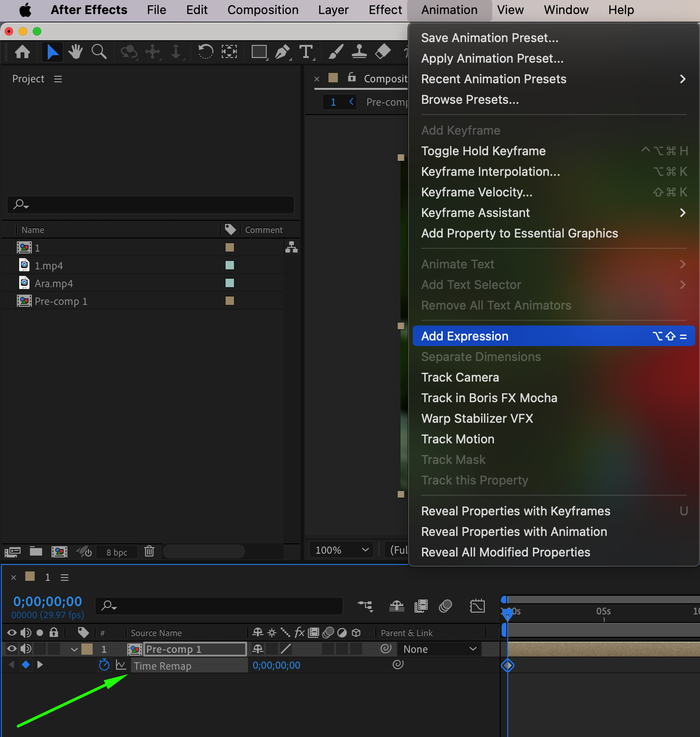Delete selected project item with trash icon

click(x=149, y=551)
